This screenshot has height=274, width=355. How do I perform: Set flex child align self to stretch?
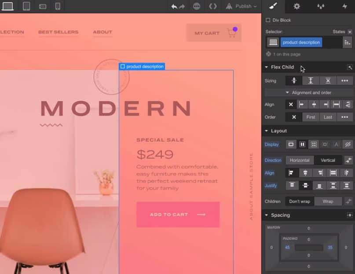(x=337, y=104)
